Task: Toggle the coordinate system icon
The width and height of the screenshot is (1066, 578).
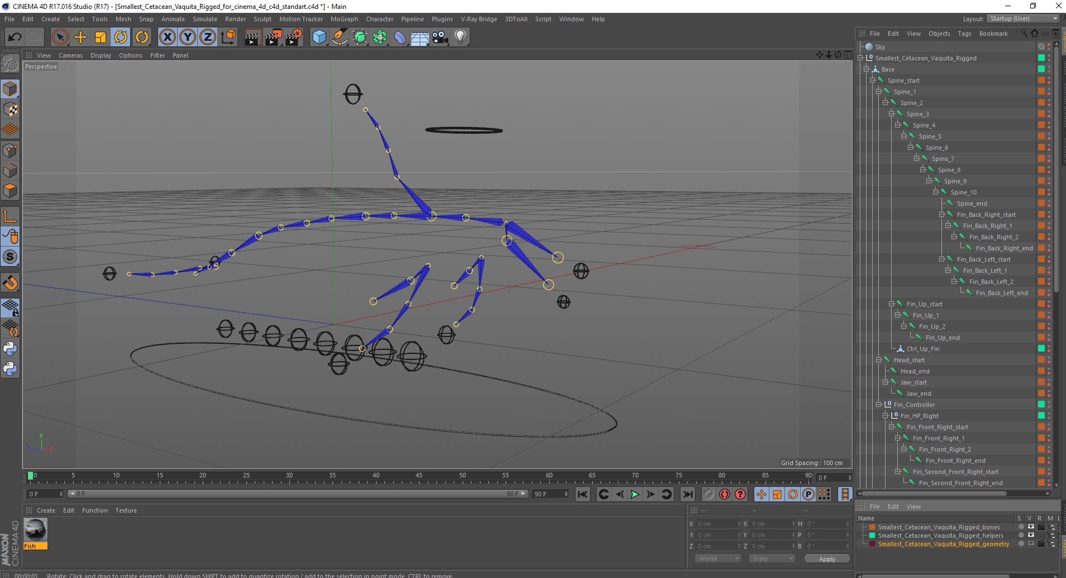Action: (228, 37)
